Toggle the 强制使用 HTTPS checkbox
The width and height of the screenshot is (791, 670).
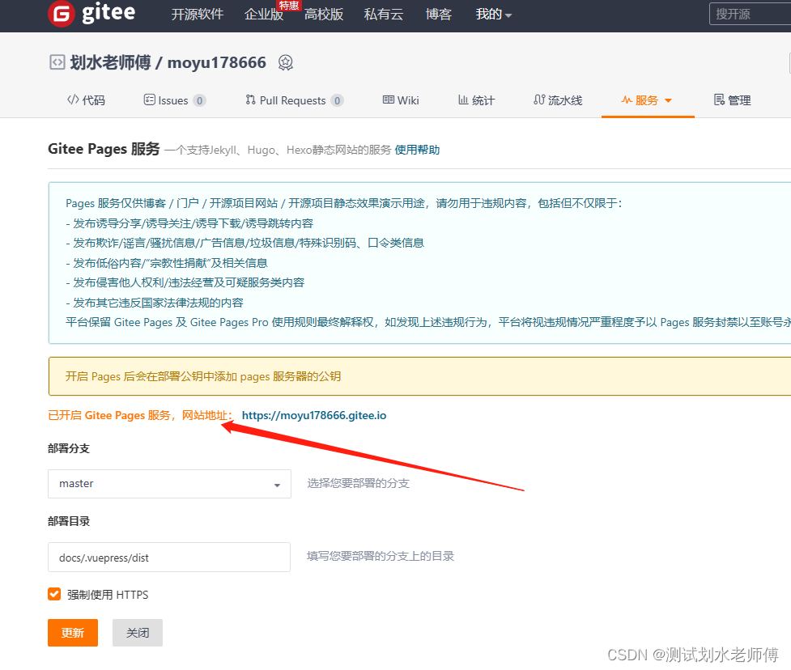(54, 595)
